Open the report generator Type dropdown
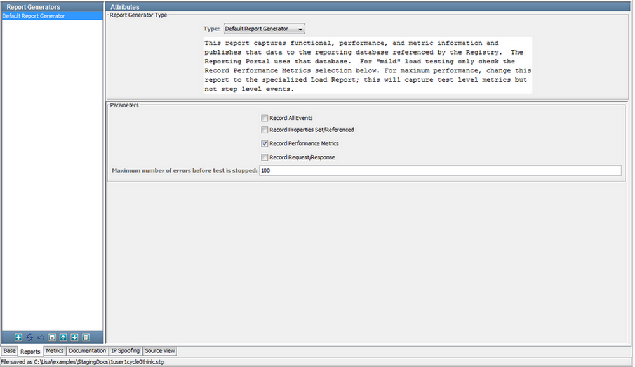This screenshot has height=367, width=635. [x=264, y=29]
